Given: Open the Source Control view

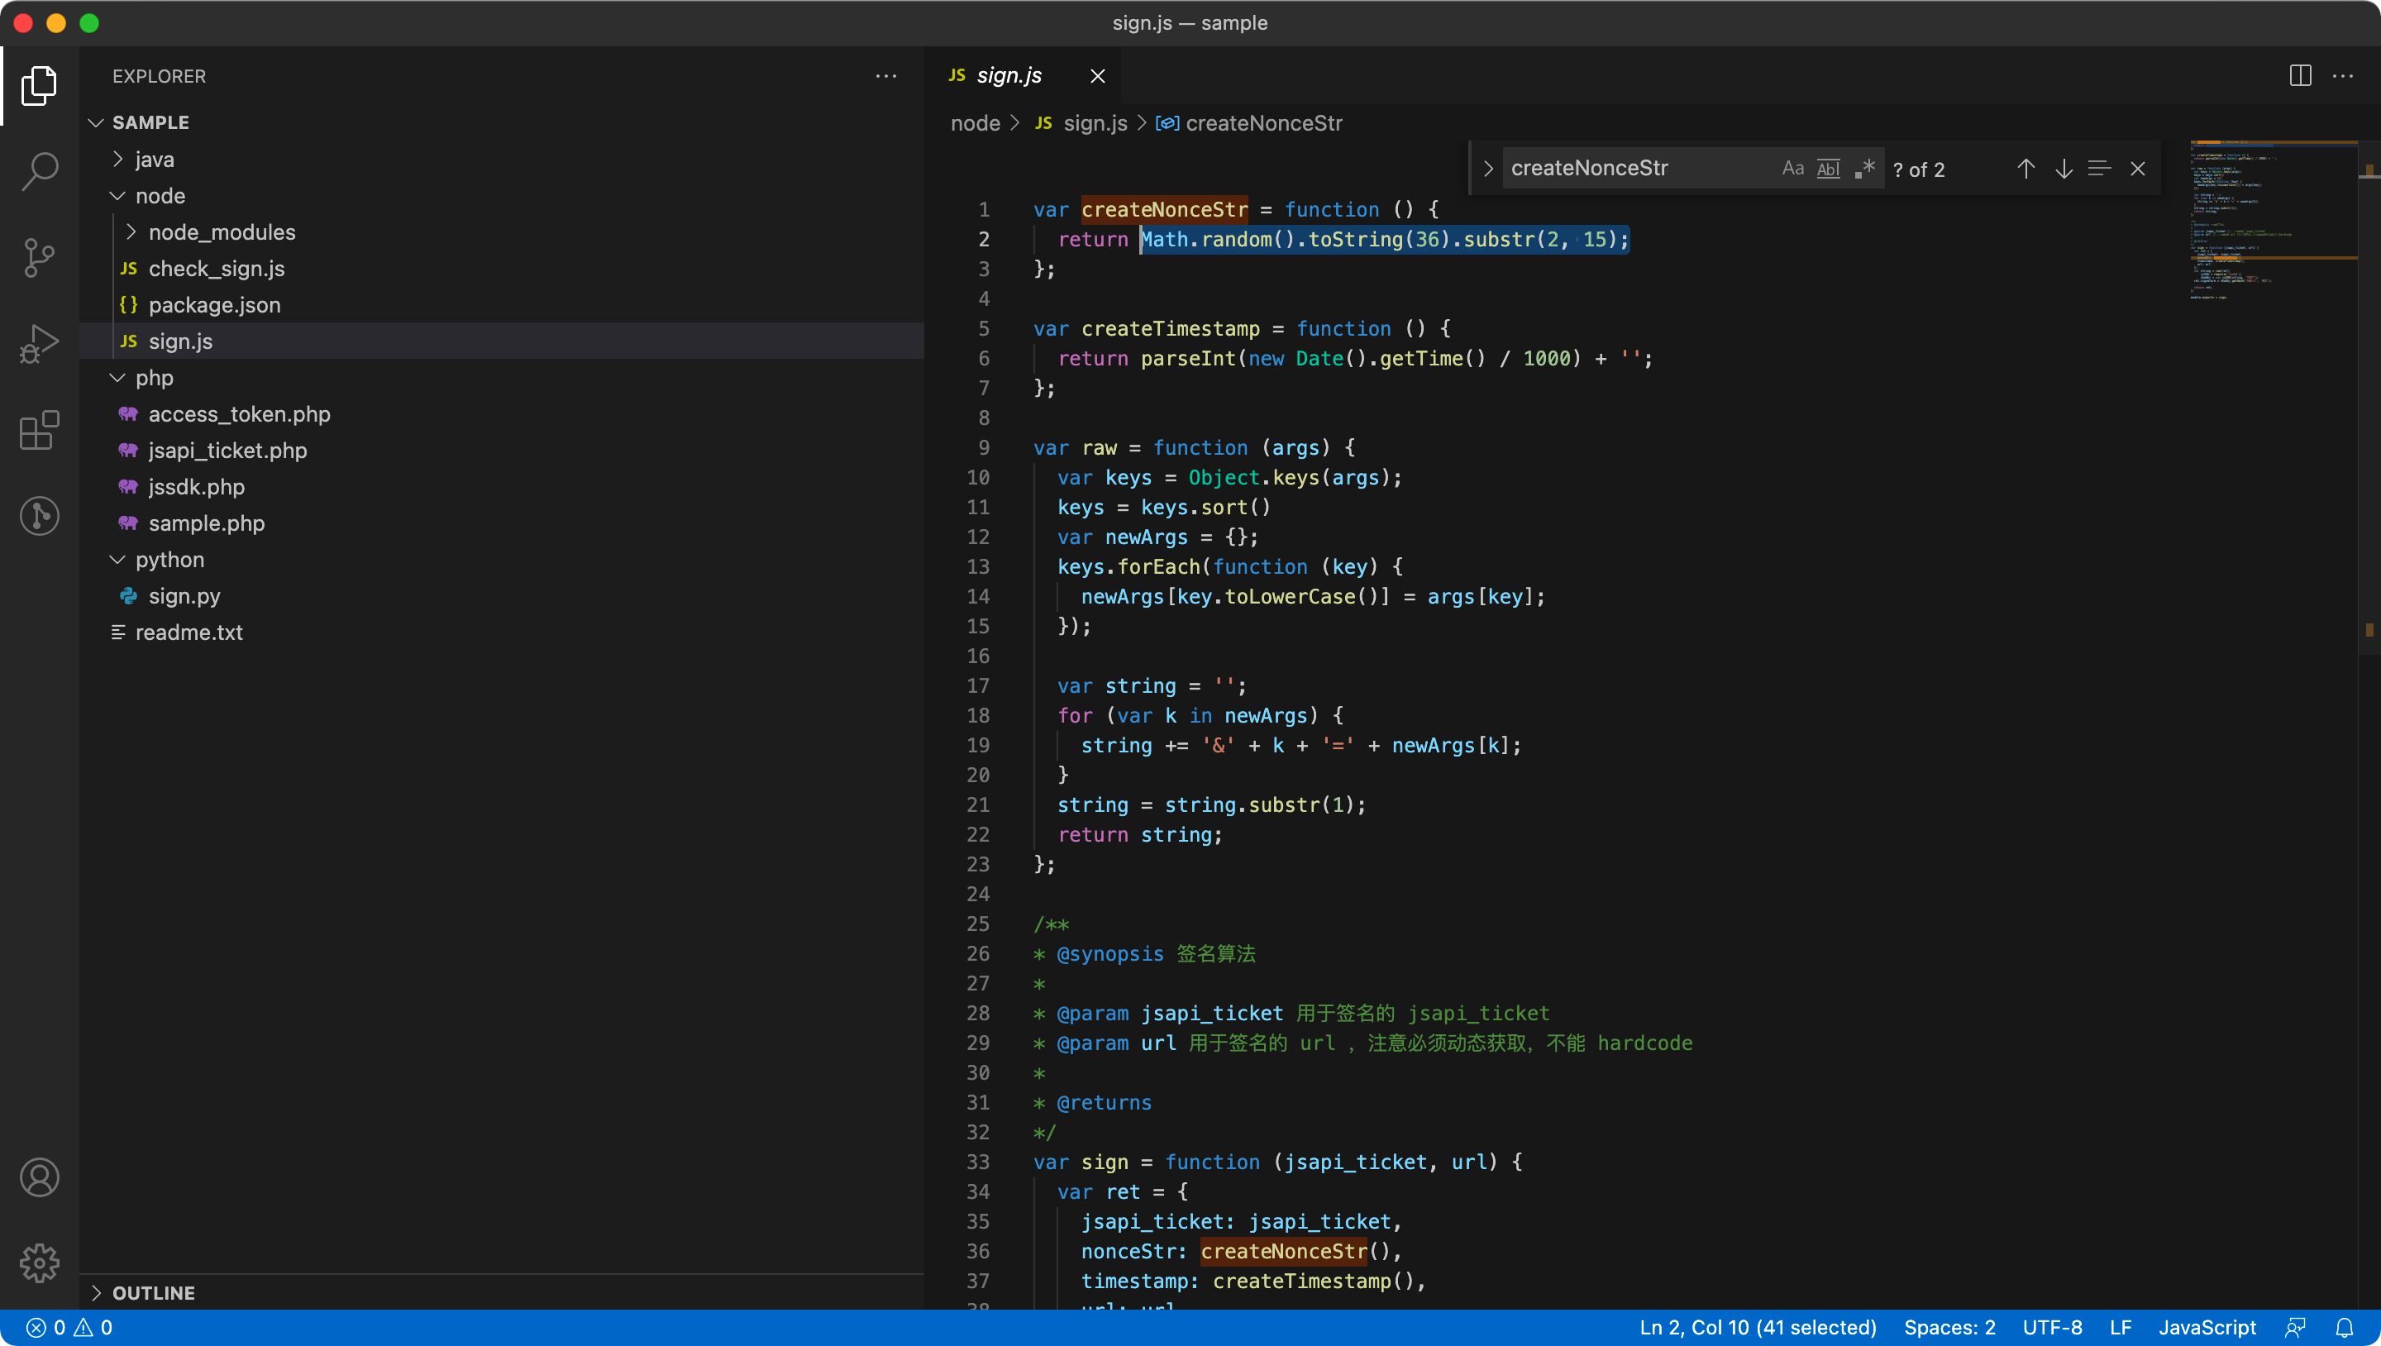Looking at the screenshot, I should point(39,257).
